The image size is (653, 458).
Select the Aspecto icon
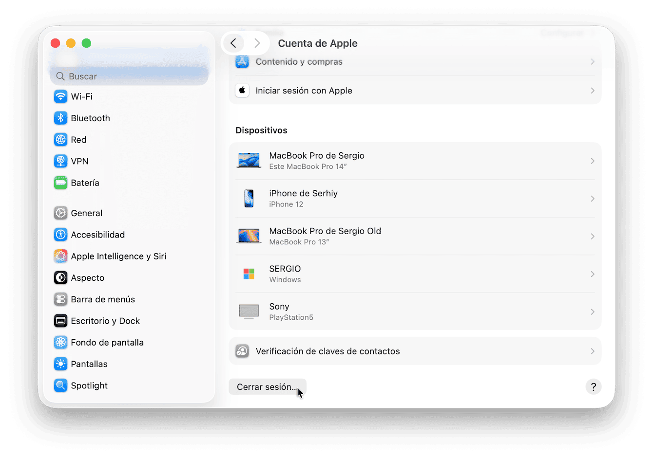[60, 277]
